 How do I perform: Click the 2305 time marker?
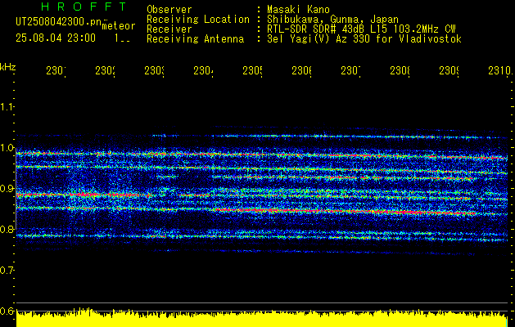coord(252,71)
